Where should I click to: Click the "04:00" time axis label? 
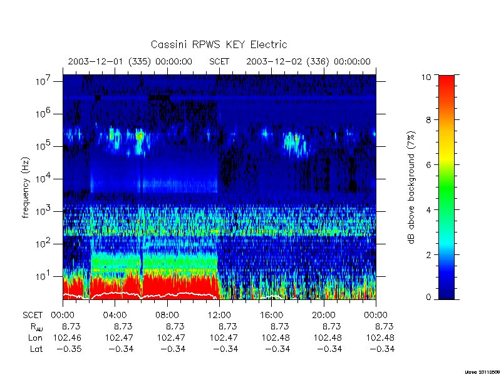point(115,316)
